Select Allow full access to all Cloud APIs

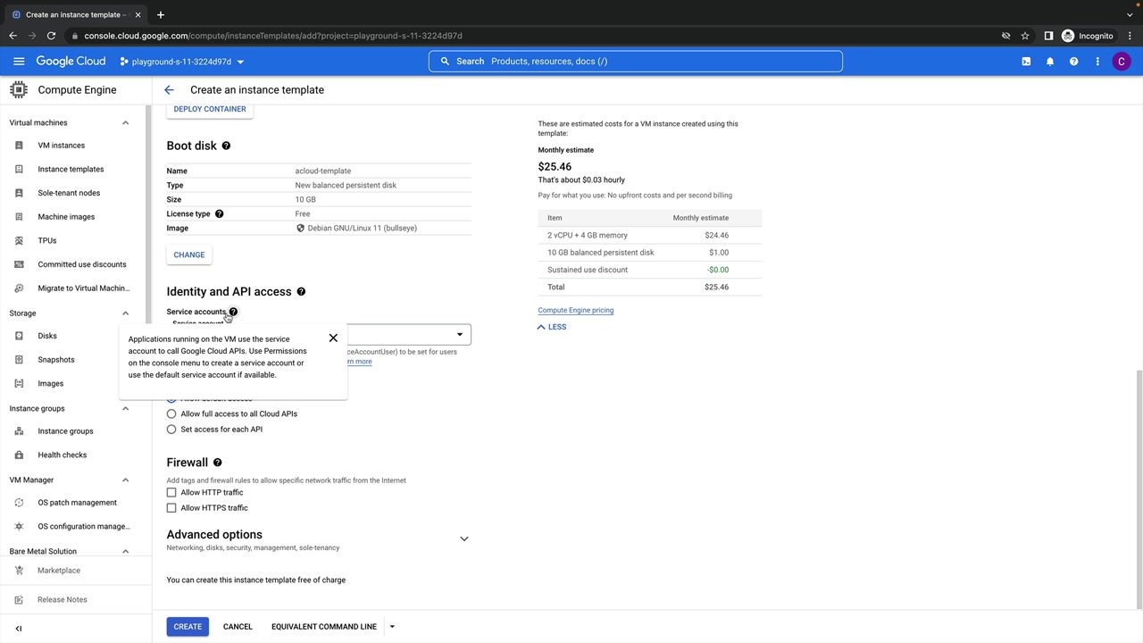tap(171, 414)
